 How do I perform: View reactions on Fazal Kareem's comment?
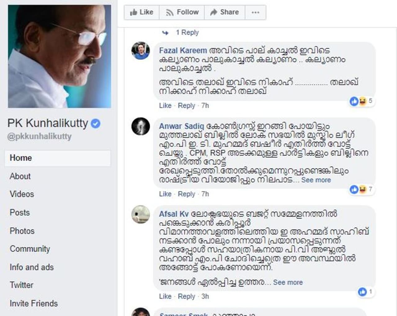361,101
